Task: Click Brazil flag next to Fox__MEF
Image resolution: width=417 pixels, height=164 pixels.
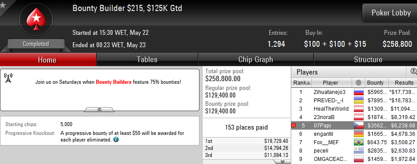Action: pyautogui.click(x=358, y=142)
